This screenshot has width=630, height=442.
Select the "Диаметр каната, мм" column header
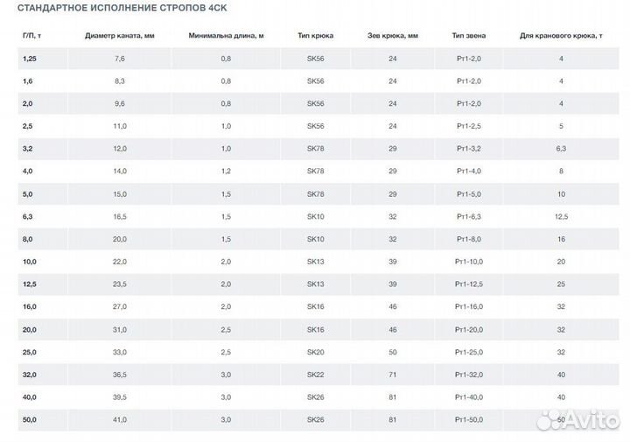point(120,36)
